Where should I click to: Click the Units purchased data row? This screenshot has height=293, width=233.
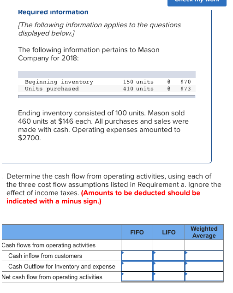(107, 89)
